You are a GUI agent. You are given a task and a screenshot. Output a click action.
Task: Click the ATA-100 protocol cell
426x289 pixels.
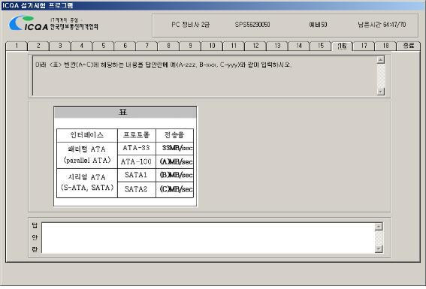coord(137,161)
